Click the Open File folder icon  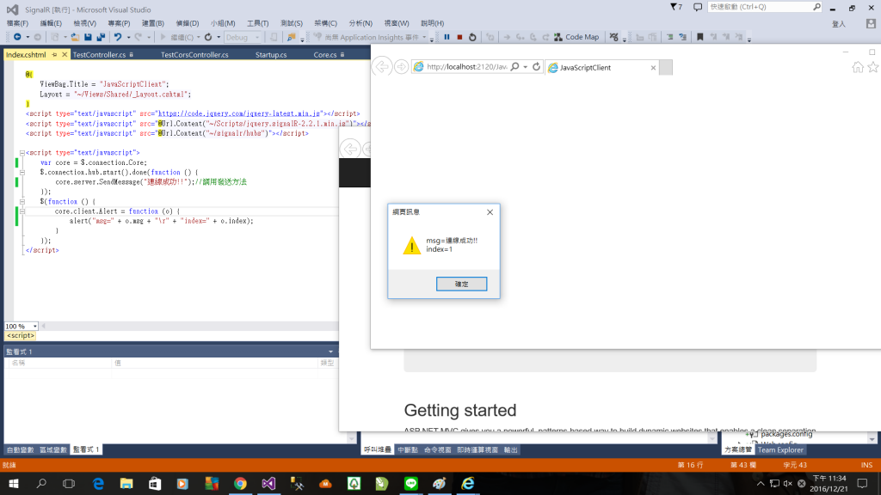click(x=75, y=37)
